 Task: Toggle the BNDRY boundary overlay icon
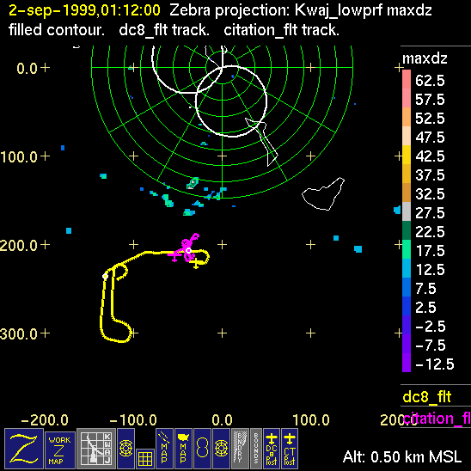point(241,449)
